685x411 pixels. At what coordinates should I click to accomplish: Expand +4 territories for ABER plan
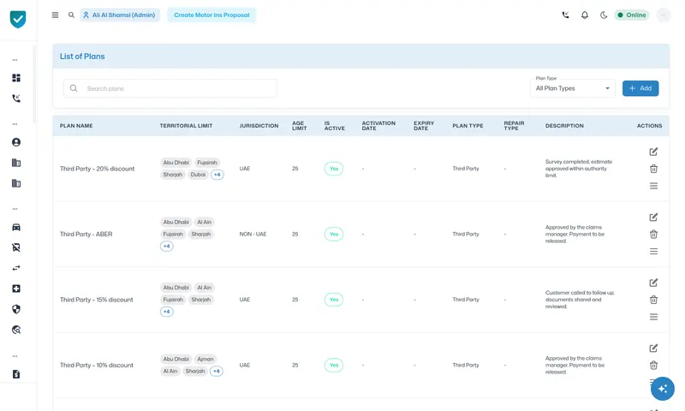click(166, 247)
